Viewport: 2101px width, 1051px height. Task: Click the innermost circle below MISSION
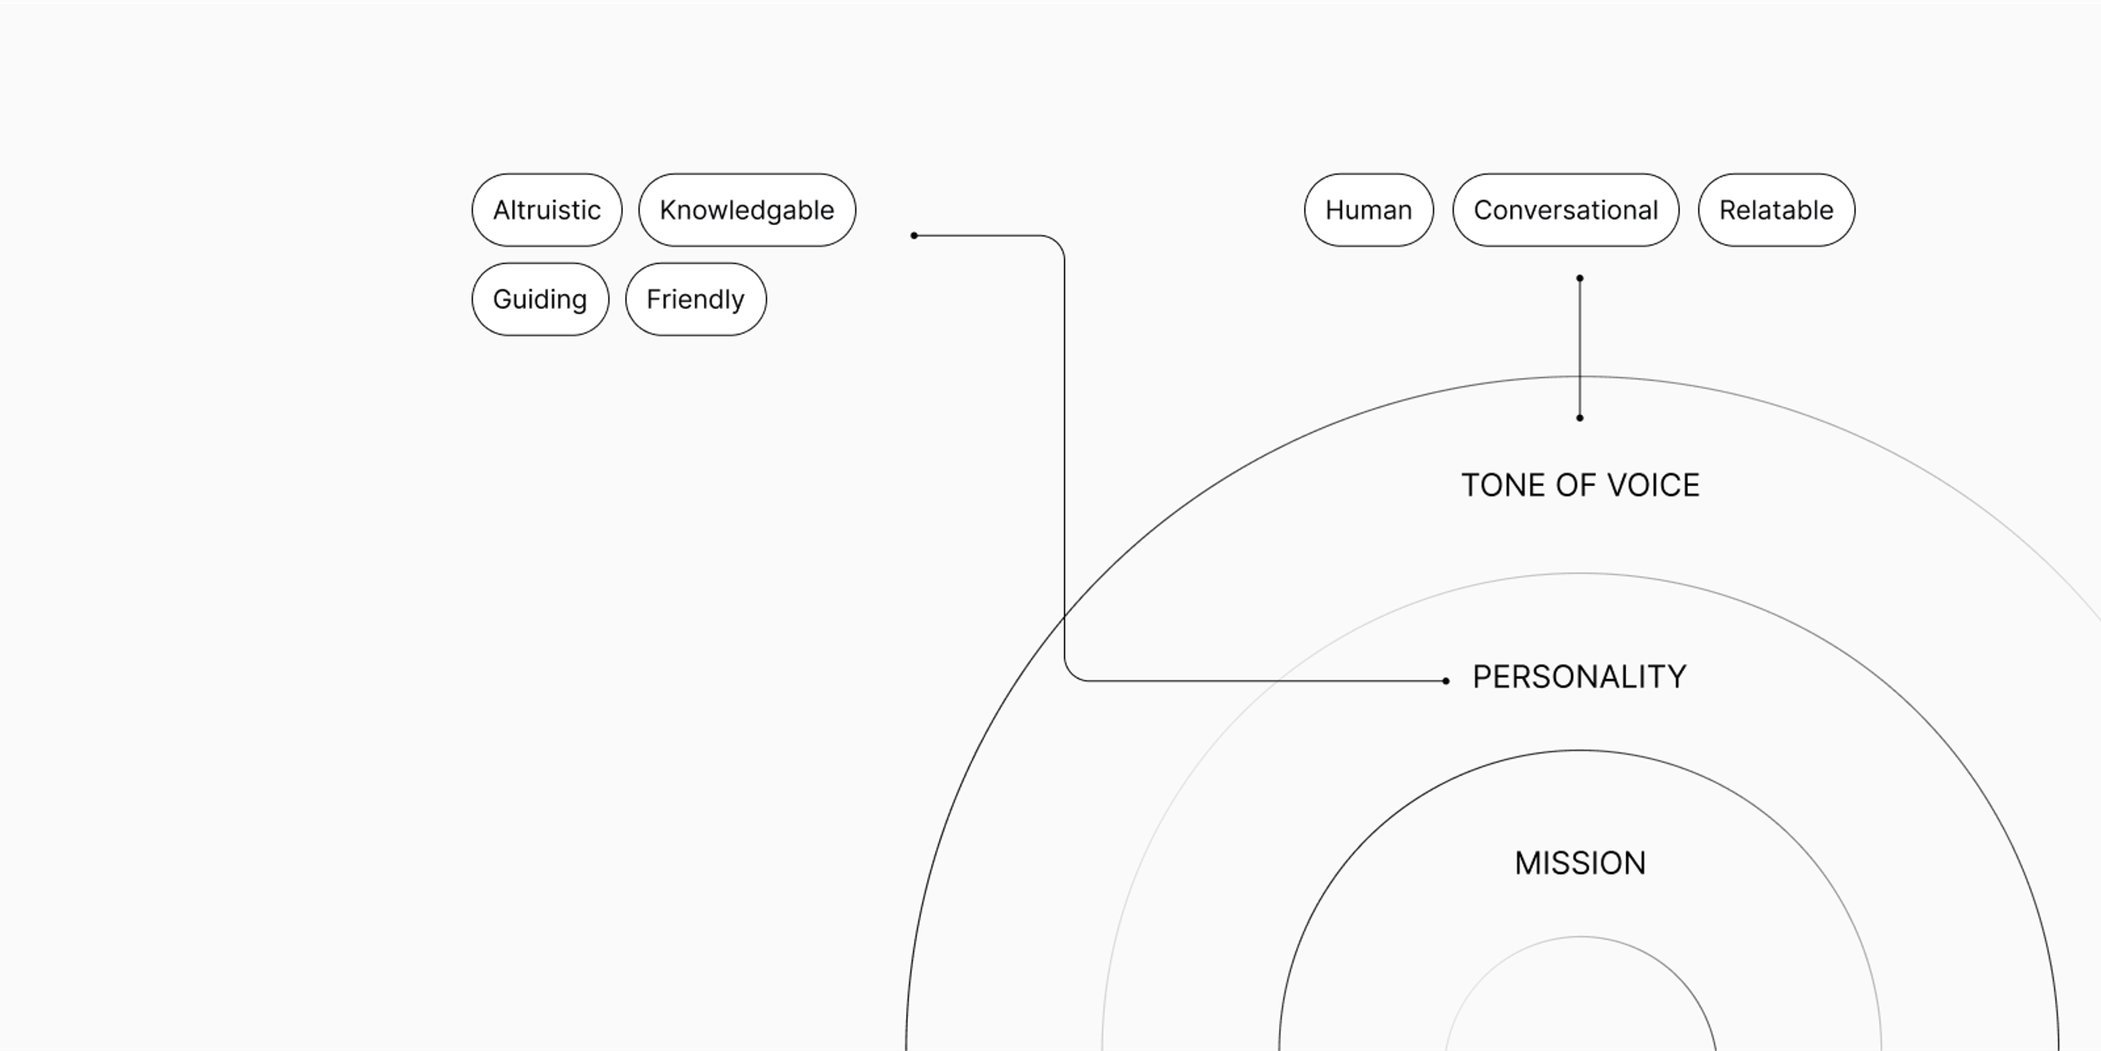(x=1580, y=937)
